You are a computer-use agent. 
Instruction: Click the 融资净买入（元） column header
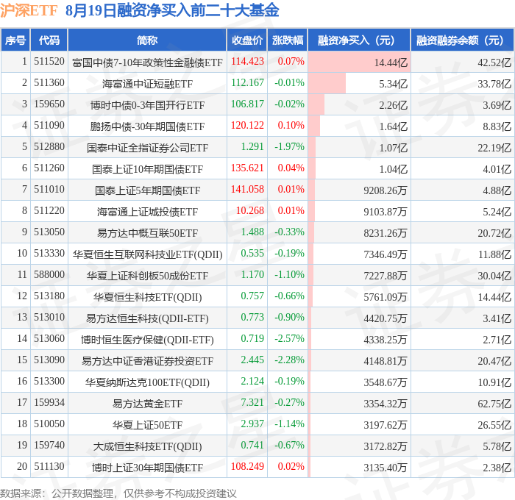[x=359, y=40]
